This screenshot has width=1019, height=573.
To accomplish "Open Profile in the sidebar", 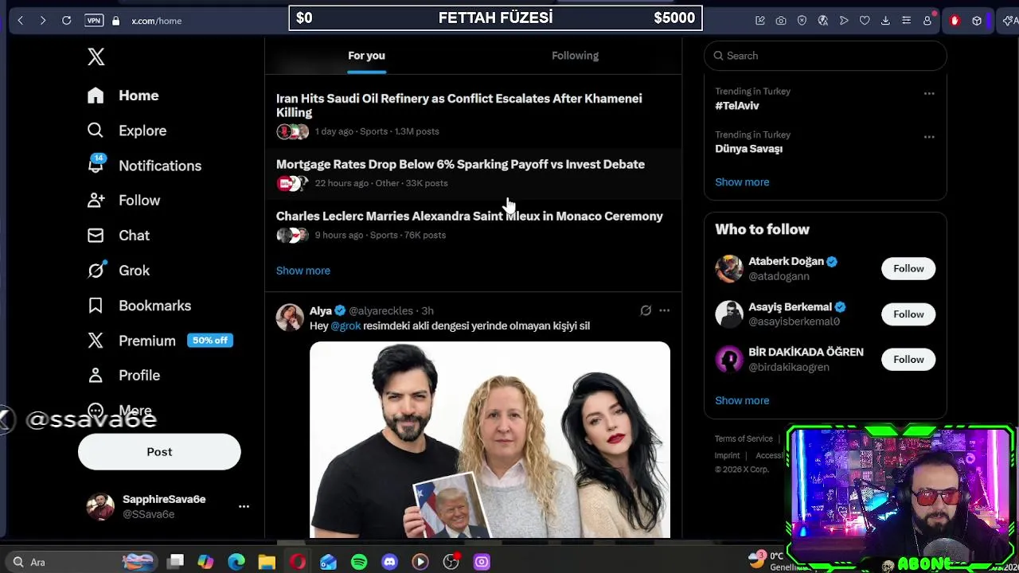I will (x=123, y=376).
